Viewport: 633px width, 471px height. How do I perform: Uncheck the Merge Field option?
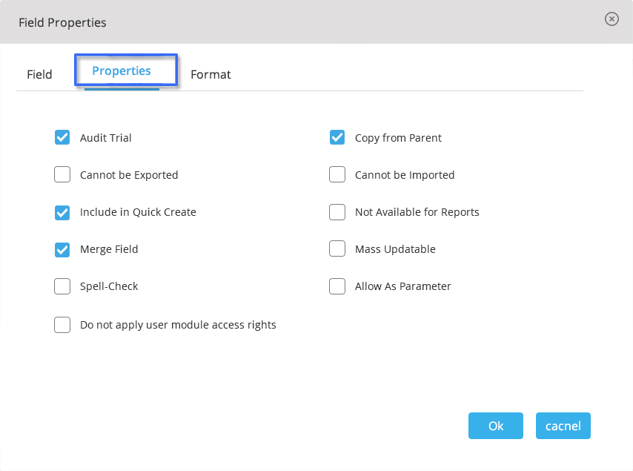(x=62, y=249)
